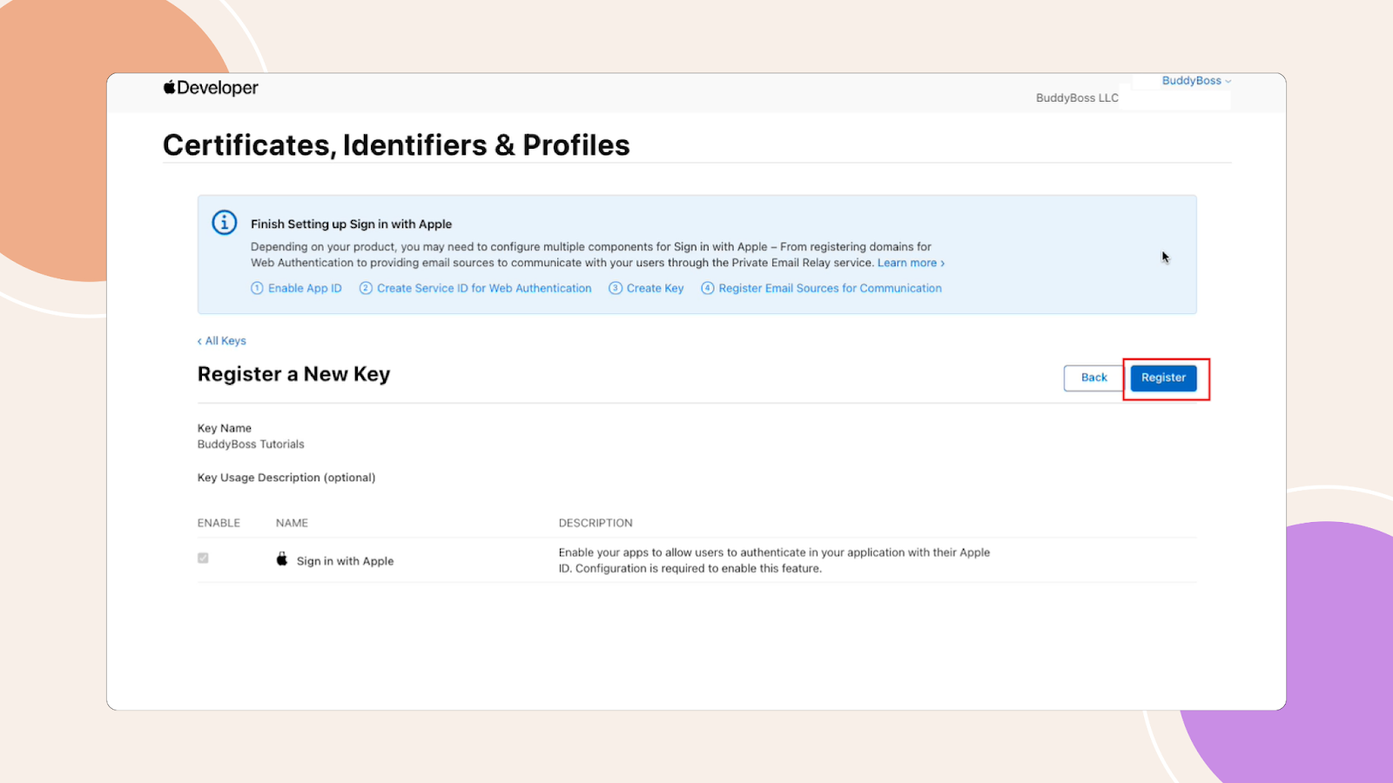Click the Apple logo beside Sign in with Apple

pyautogui.click(x=282, y=559)
